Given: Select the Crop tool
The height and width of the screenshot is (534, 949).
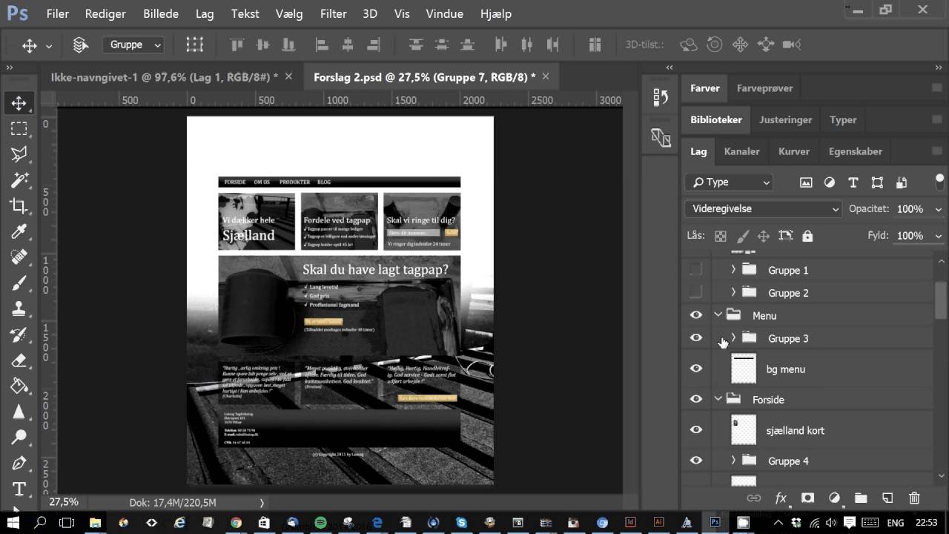Looking at the screenshot, I should coord(19,206).
